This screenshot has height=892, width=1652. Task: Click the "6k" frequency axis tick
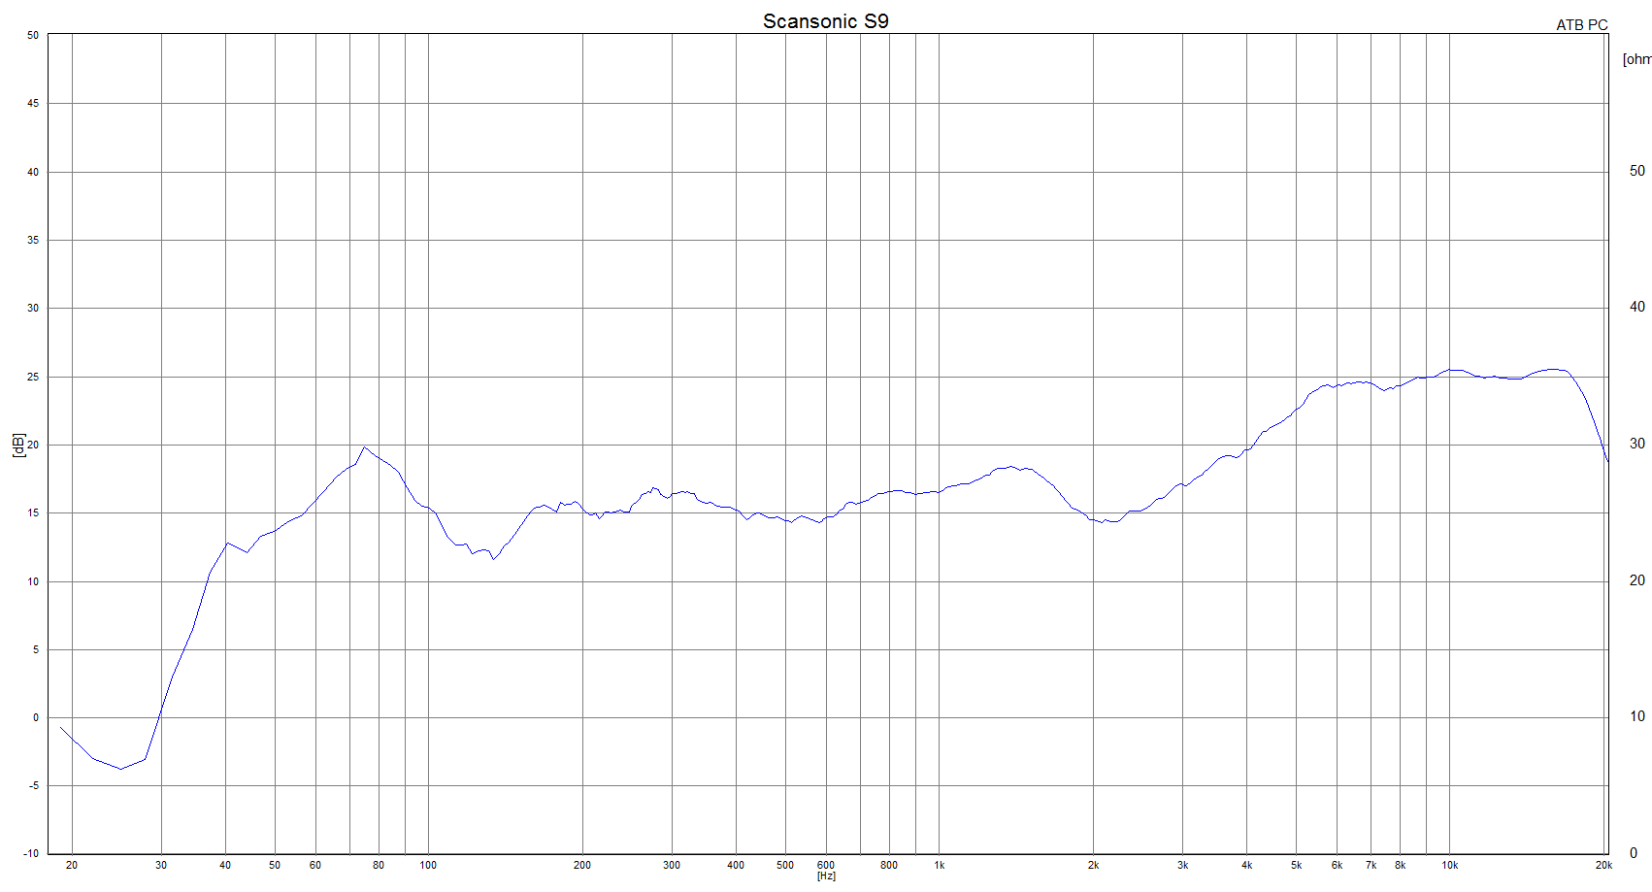(x=1337, y=865)
